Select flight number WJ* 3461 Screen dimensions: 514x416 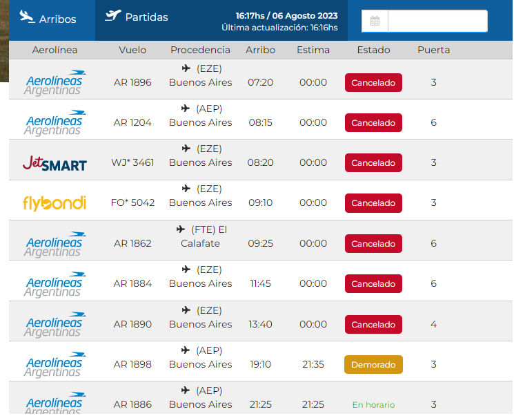pos(132,162)
